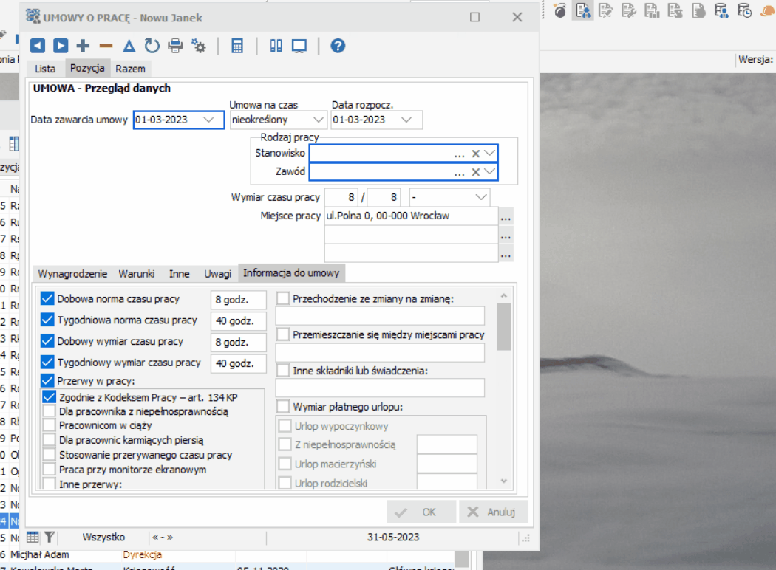This screenshot has width=776, height=570.
Task: Open Zawód lookup ellipsis
Action: tap(459, 173)
